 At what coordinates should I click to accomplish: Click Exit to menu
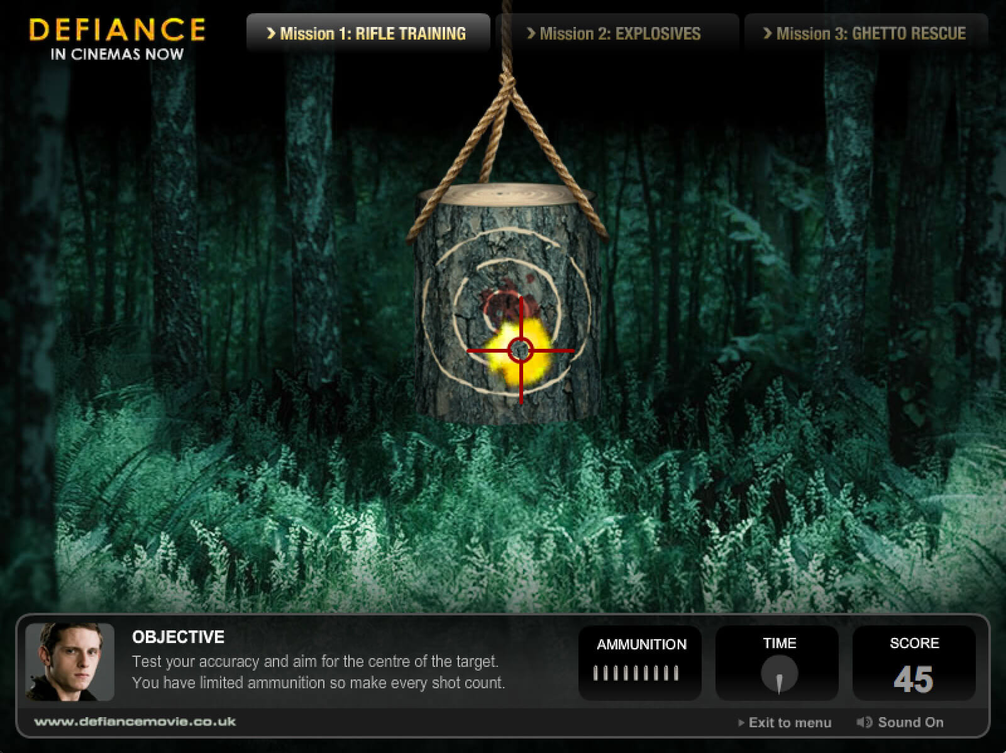tap(785, 722)
